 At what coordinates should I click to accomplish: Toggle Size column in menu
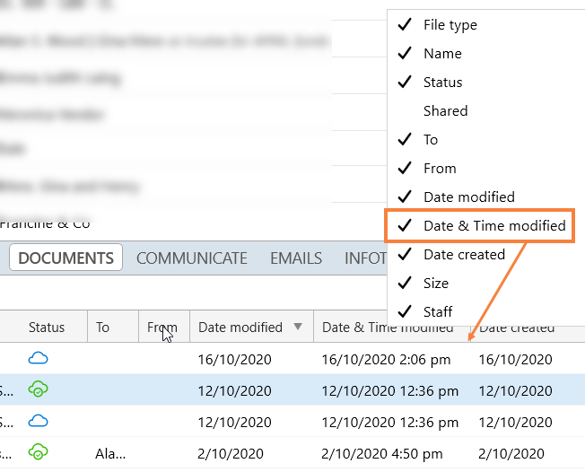[436, 283]
